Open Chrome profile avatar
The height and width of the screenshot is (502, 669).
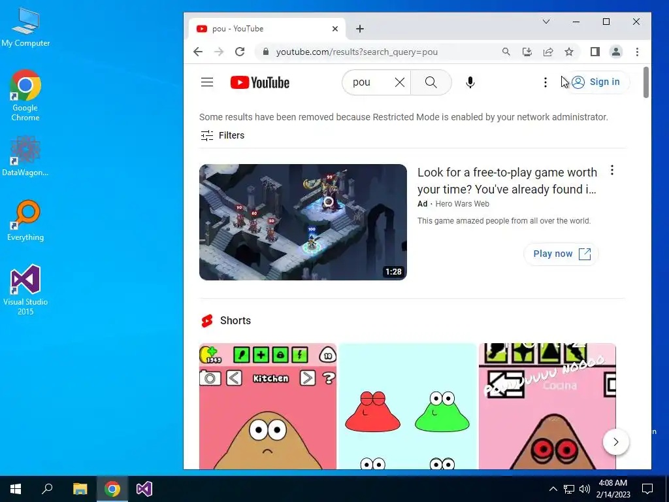(x=615, y=52)
